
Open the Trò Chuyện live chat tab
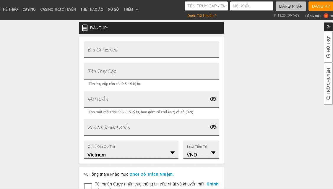tap(328, 84)
